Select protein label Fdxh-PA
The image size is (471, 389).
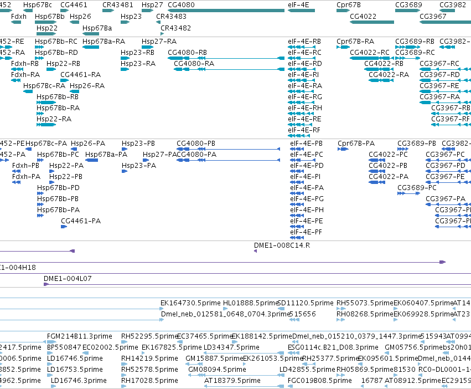(x=26, y=177)
